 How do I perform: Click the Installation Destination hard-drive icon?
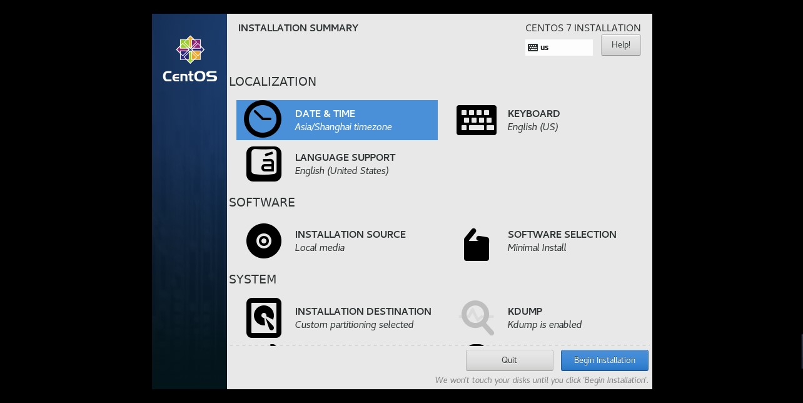(264, 318)
